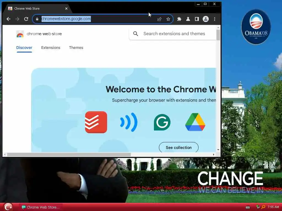Minimize the Chrome window
Screen dimensions: 282x211
(198, 4)
